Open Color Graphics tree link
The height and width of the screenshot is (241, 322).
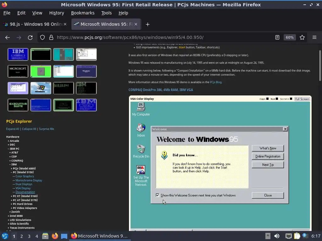point(25,176)
